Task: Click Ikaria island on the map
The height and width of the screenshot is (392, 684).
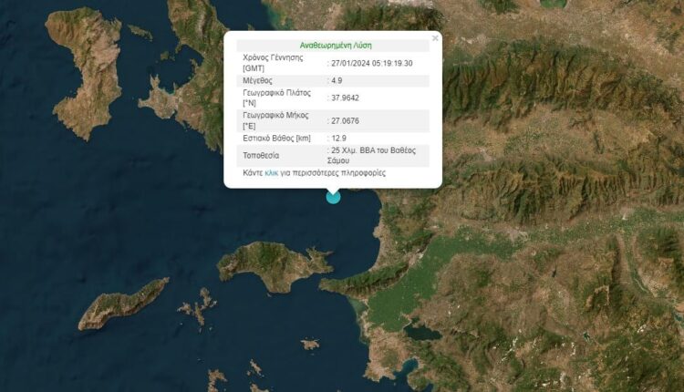Action: (123, 305)
